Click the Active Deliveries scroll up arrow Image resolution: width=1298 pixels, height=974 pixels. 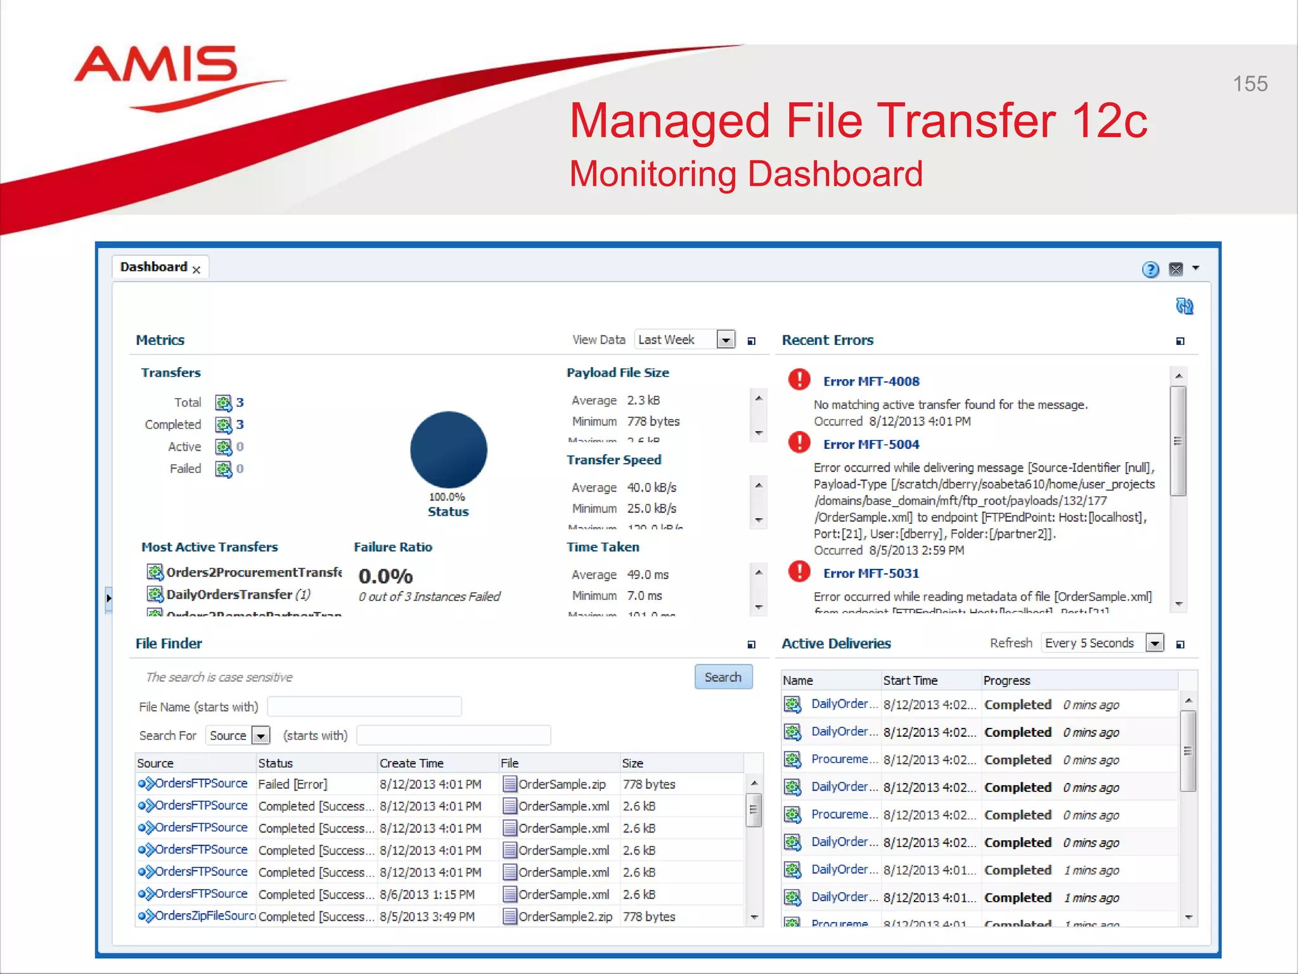1189,700
